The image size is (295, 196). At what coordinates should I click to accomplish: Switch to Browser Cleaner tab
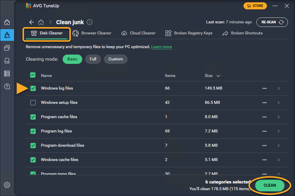pyautogui.click(x=92, y=33)
